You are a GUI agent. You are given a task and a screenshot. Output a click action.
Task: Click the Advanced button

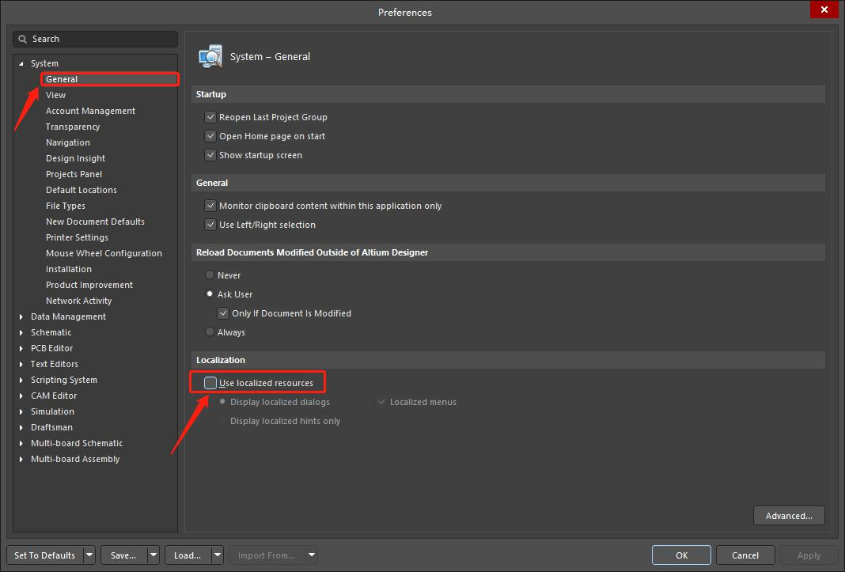click(x=789, y=516)
